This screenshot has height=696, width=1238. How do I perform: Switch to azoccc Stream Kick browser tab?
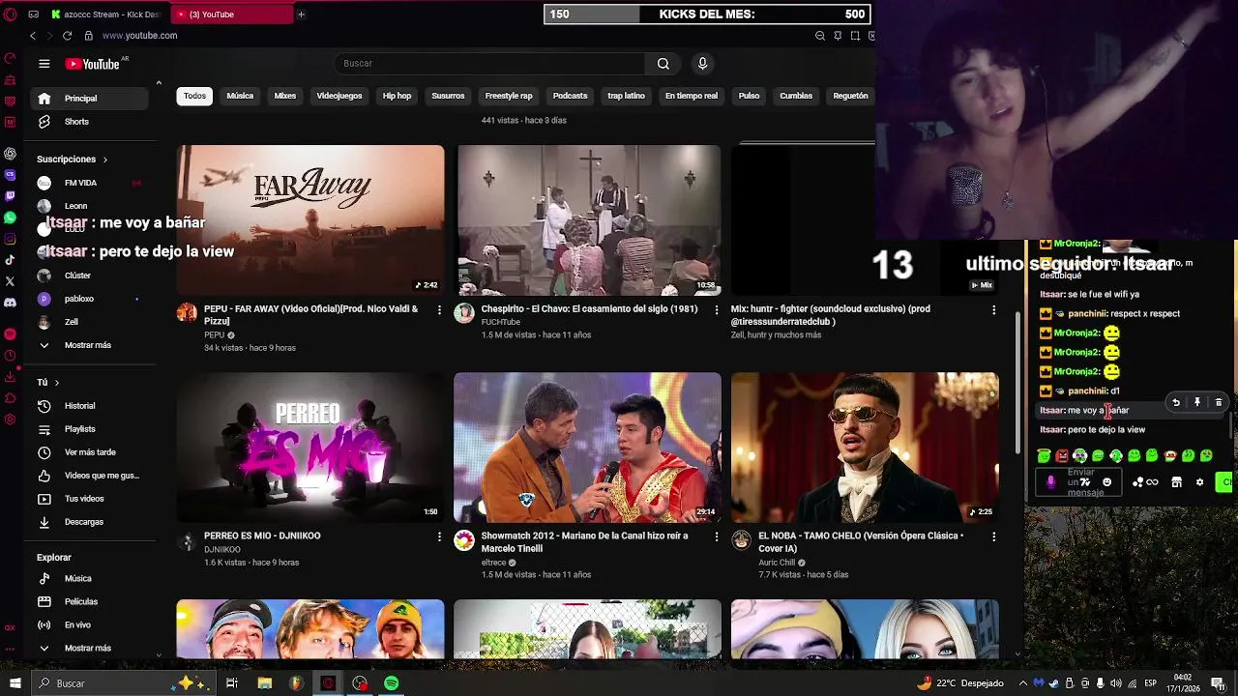click(x=106, y=14)
